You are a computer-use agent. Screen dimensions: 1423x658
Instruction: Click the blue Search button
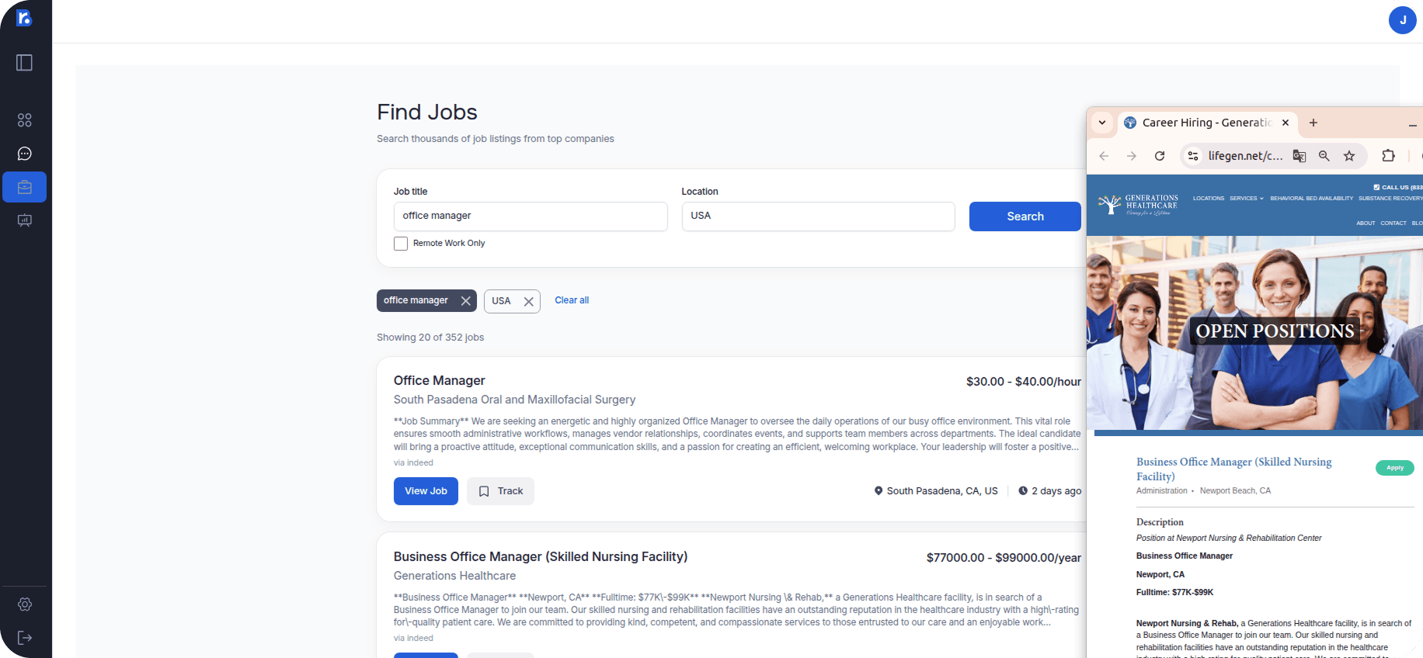tap(1025, 216)
